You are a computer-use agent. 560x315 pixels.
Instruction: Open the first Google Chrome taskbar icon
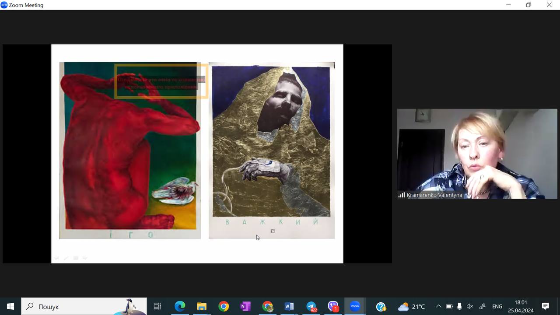click(x=224, y=306)
